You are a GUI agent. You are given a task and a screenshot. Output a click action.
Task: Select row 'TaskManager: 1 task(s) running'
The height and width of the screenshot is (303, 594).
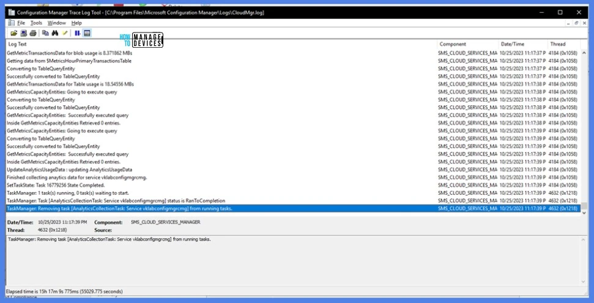coord(293,193)
